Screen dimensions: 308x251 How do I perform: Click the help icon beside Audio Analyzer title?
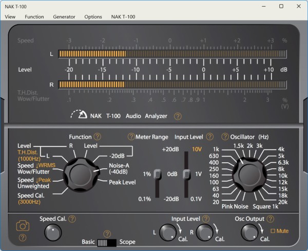pyautogui.click(x=178, y=117)
